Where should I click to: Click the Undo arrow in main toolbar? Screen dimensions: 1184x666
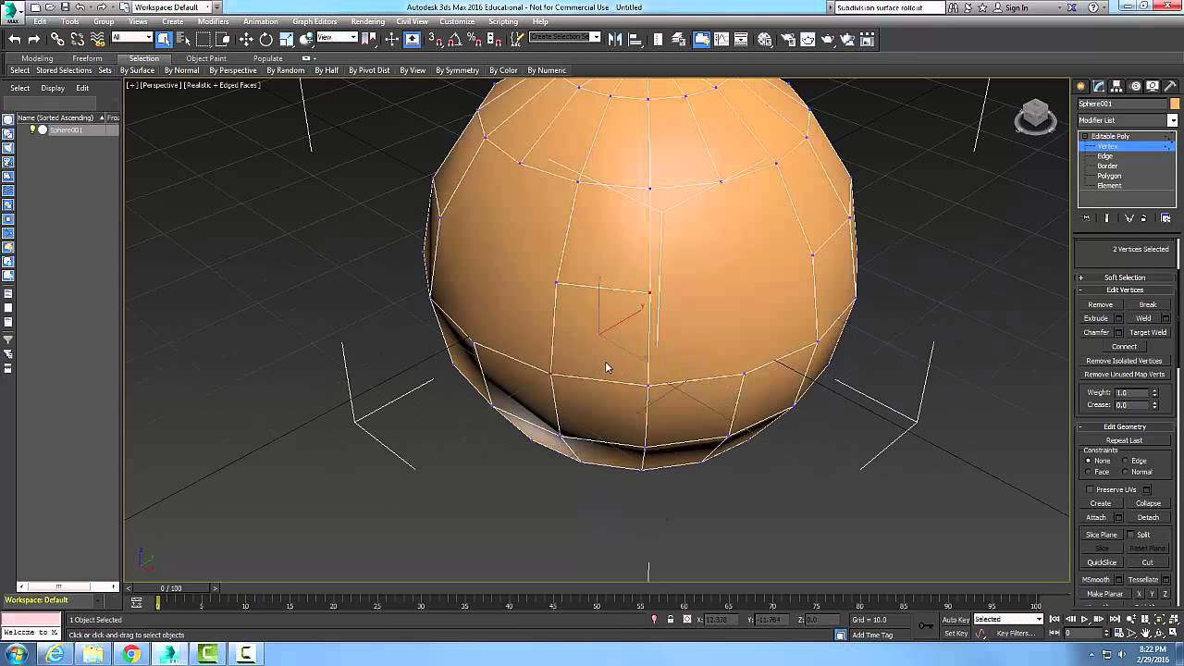point(14,39)
